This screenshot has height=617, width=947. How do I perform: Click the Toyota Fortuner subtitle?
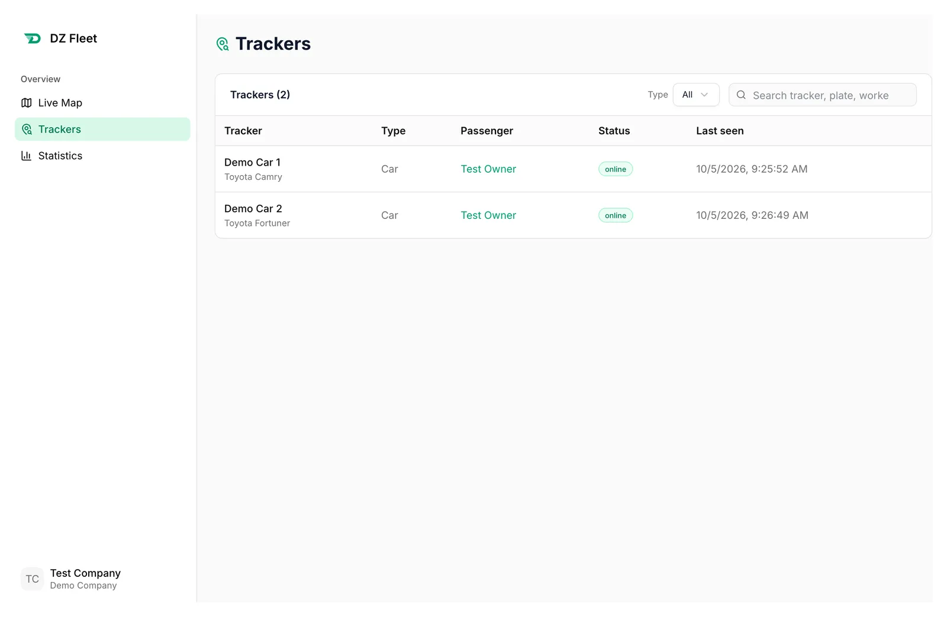point(257,223)
